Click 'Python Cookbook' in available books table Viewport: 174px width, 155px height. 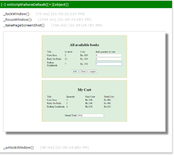click(x=52, y=64)
